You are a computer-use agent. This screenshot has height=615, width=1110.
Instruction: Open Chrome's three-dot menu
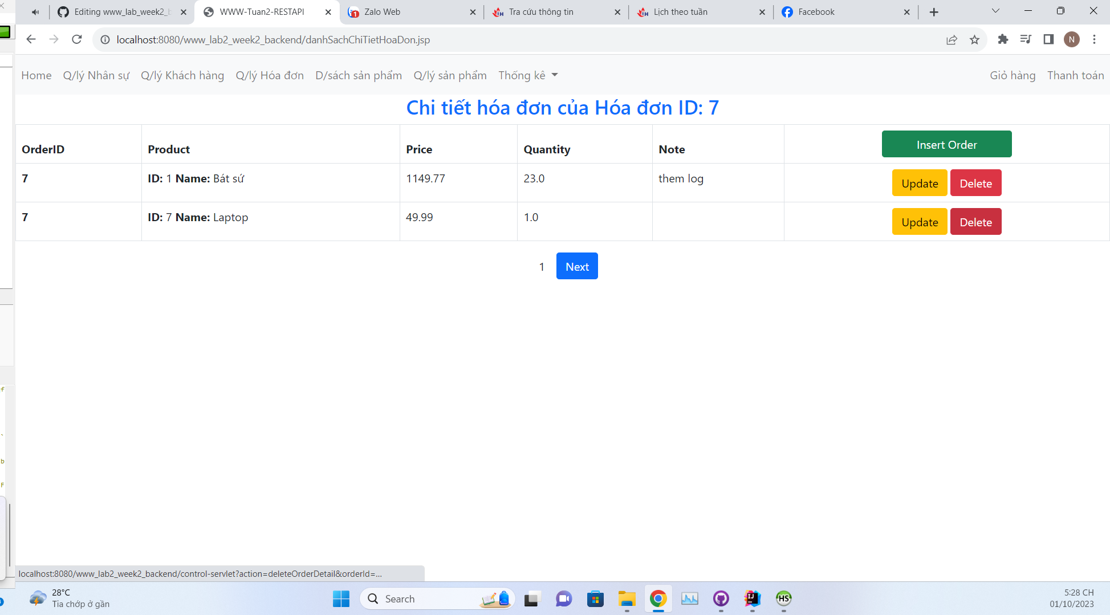[x=1094, y=39]
